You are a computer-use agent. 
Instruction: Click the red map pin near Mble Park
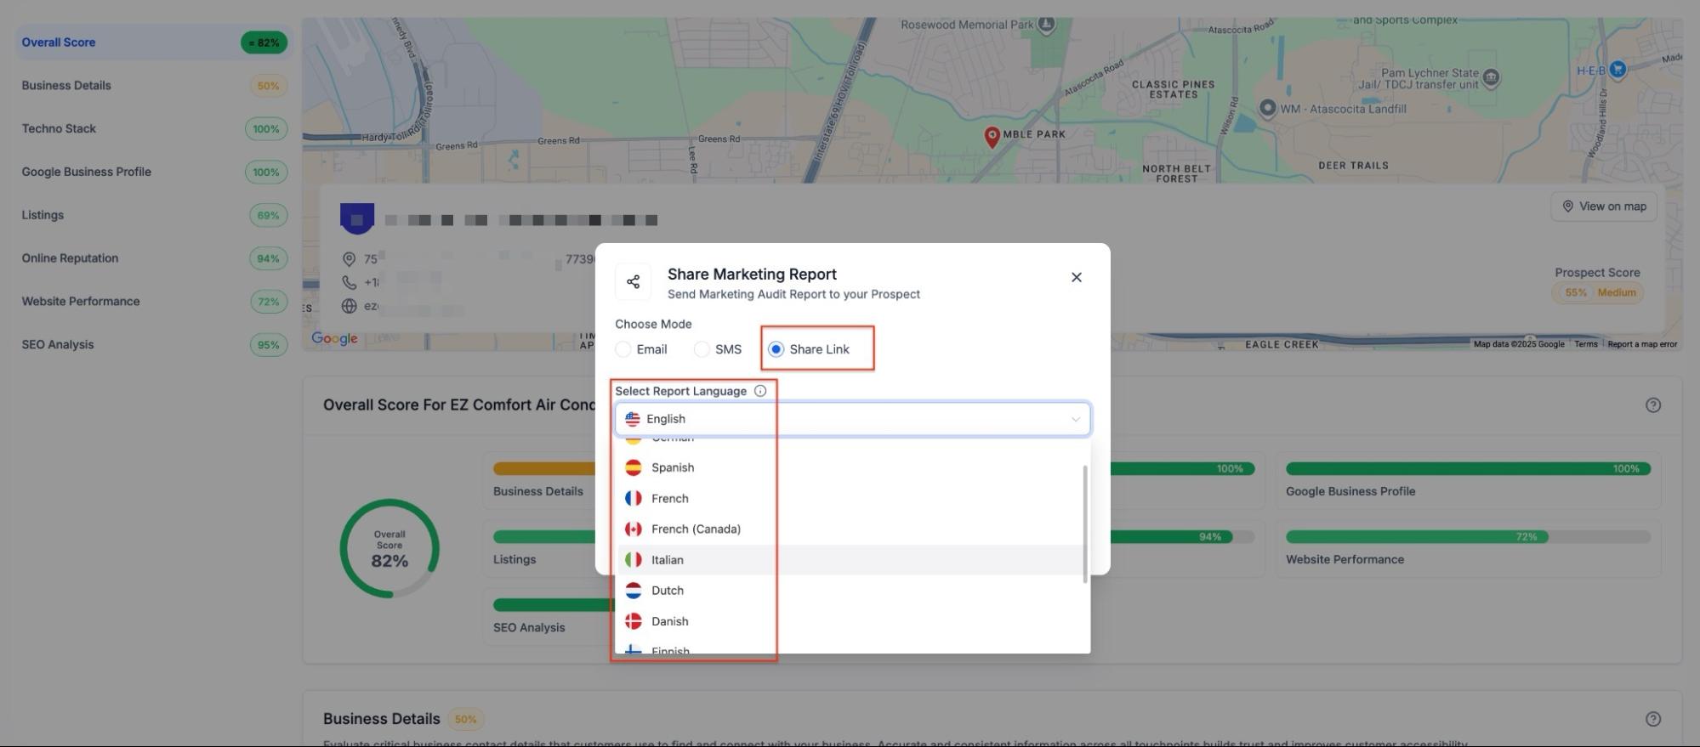[x=992, y=136]
